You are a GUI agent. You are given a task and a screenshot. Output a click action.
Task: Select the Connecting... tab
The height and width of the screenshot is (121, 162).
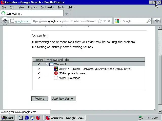pos(32,13)
